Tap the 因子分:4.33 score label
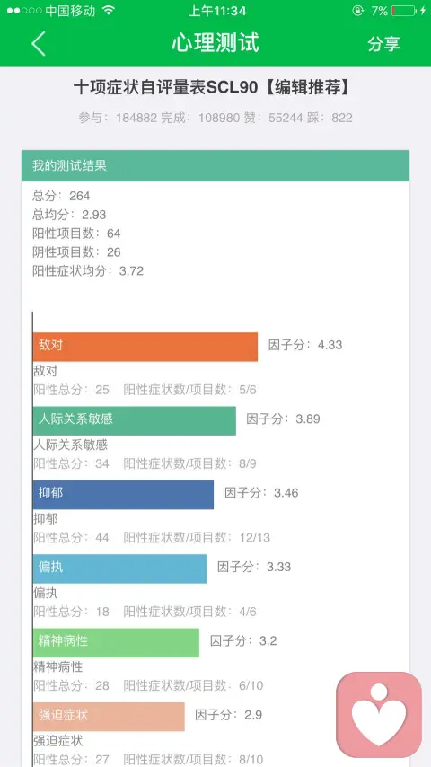The image size is (431, 767). pos(305,345)
